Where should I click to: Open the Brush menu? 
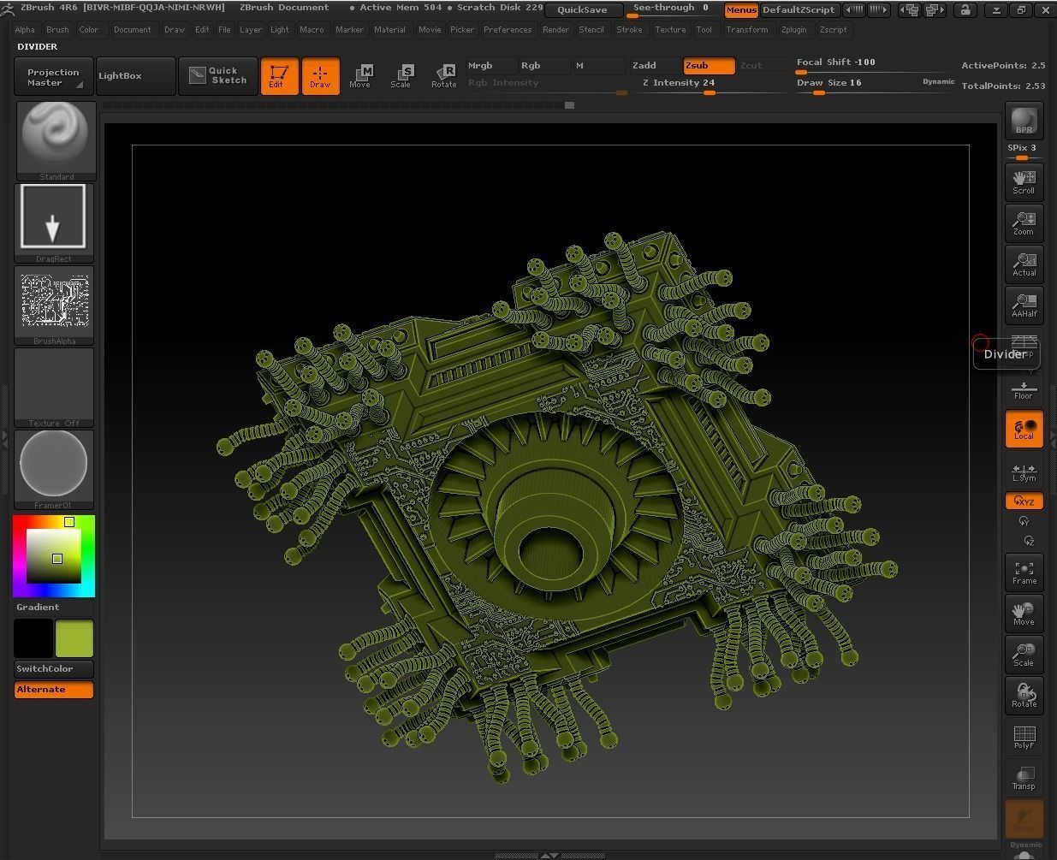click(x=57, y=29)
